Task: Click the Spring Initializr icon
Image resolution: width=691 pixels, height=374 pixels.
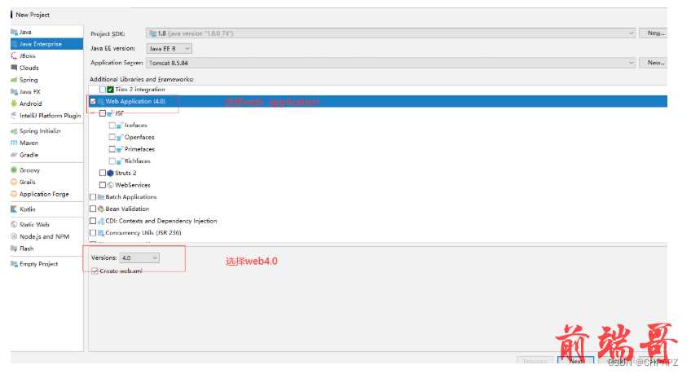Action: pos(14,131)
